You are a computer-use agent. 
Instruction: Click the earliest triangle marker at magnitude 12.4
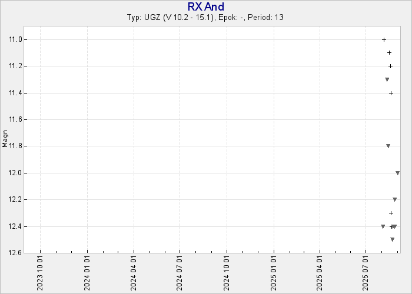[383, 226]
